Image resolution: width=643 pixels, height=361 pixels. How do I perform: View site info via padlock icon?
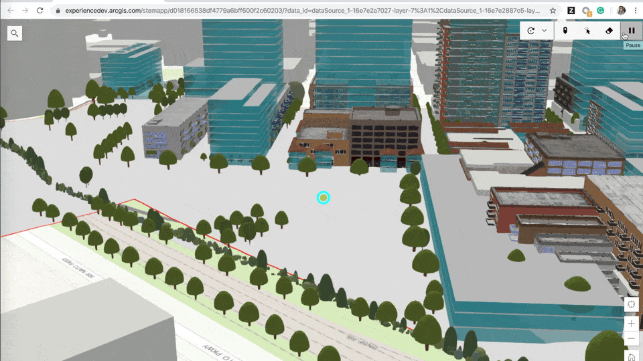58,11
